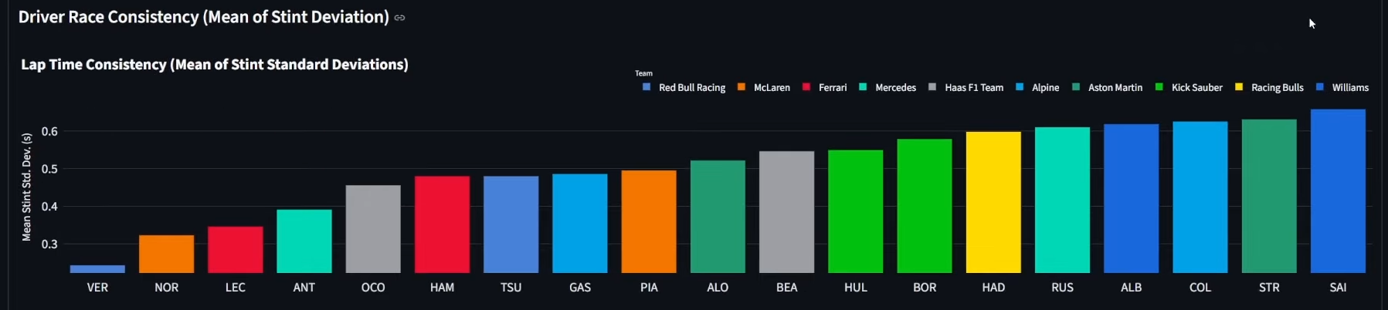Screen dimensions: 1388x310
Task: Toggle the Mercedes legend entry
Action: 887,87
